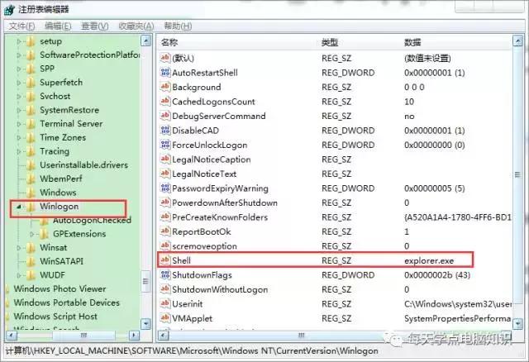Click the Userinit value icon
This screenshot has height=362, width=529.
click(x=164, y=304)
